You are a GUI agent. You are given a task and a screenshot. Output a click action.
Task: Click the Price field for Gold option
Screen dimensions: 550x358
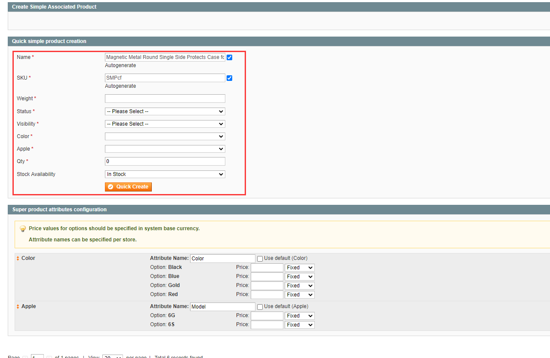[267, 286]
